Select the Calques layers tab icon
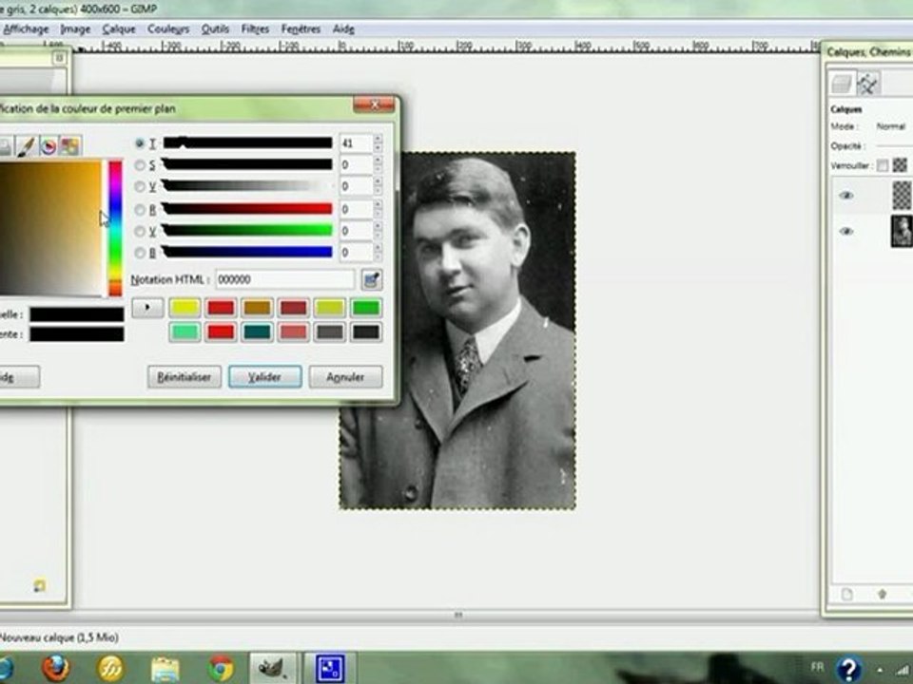 (x=842, y=85)
